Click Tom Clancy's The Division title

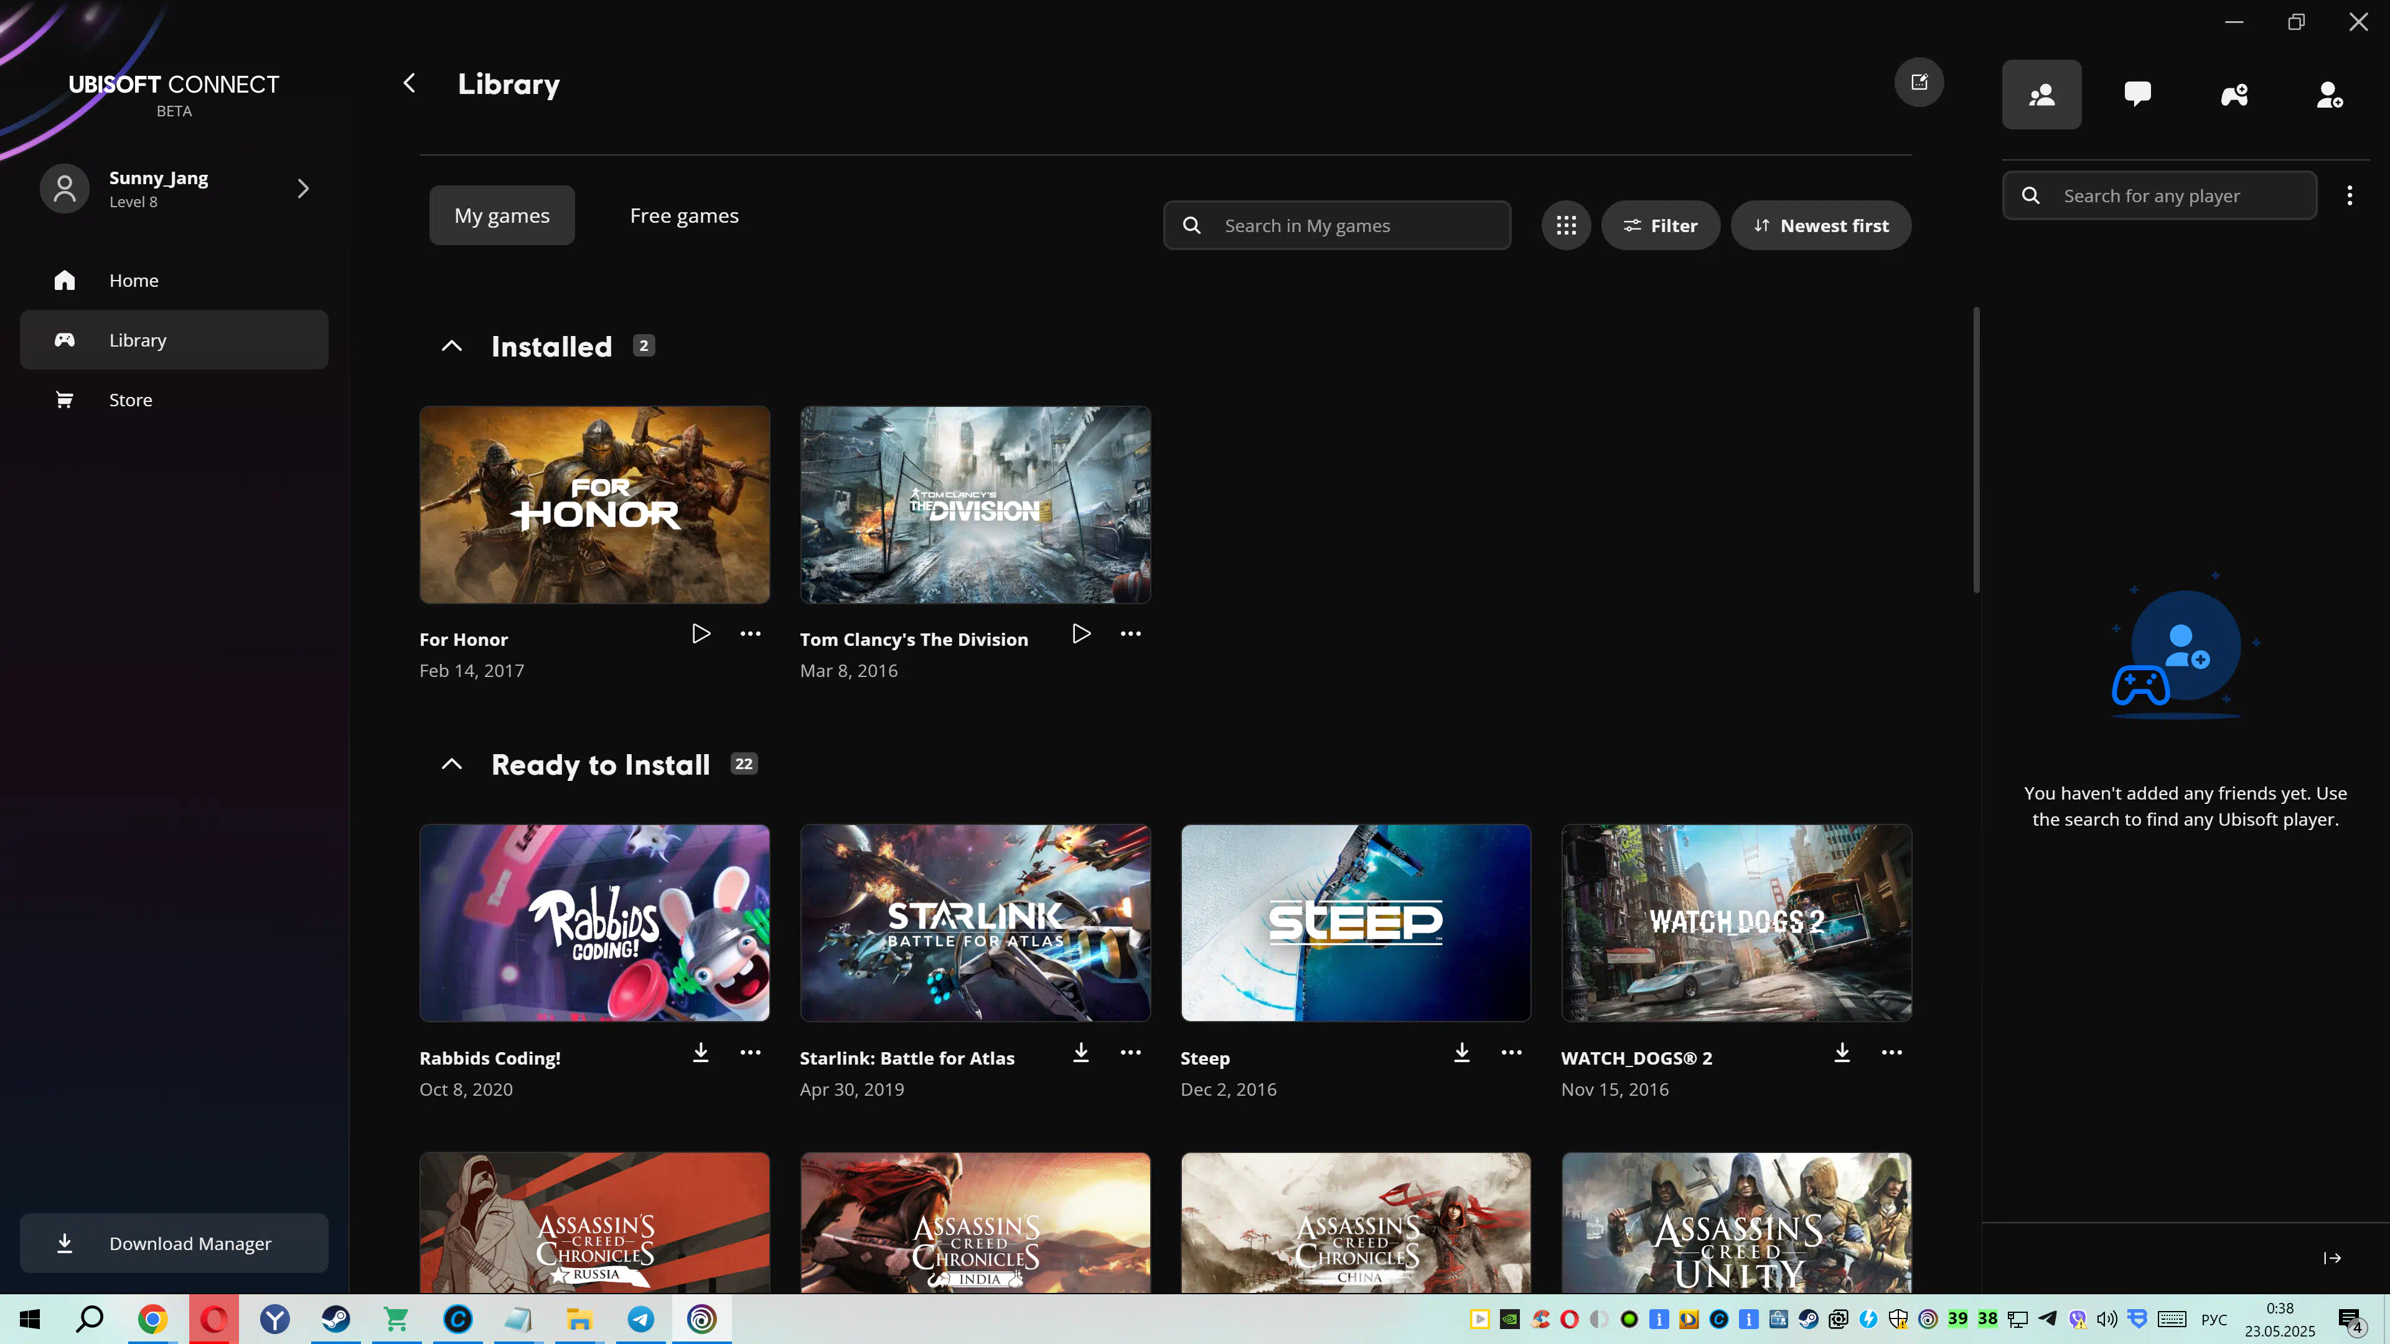914,639
